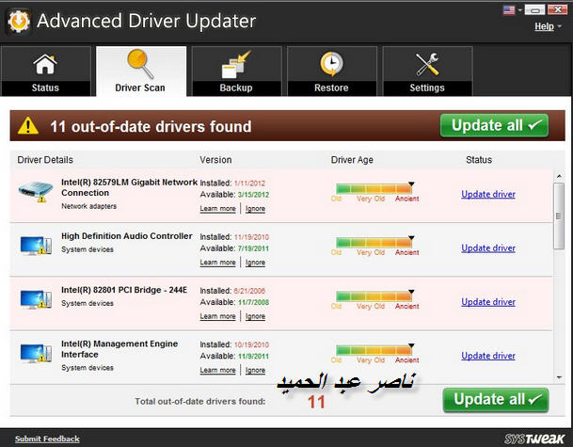Update driver for Intel Management Engine Interface
Screen dimensions: 573x447
click(488, 356)
